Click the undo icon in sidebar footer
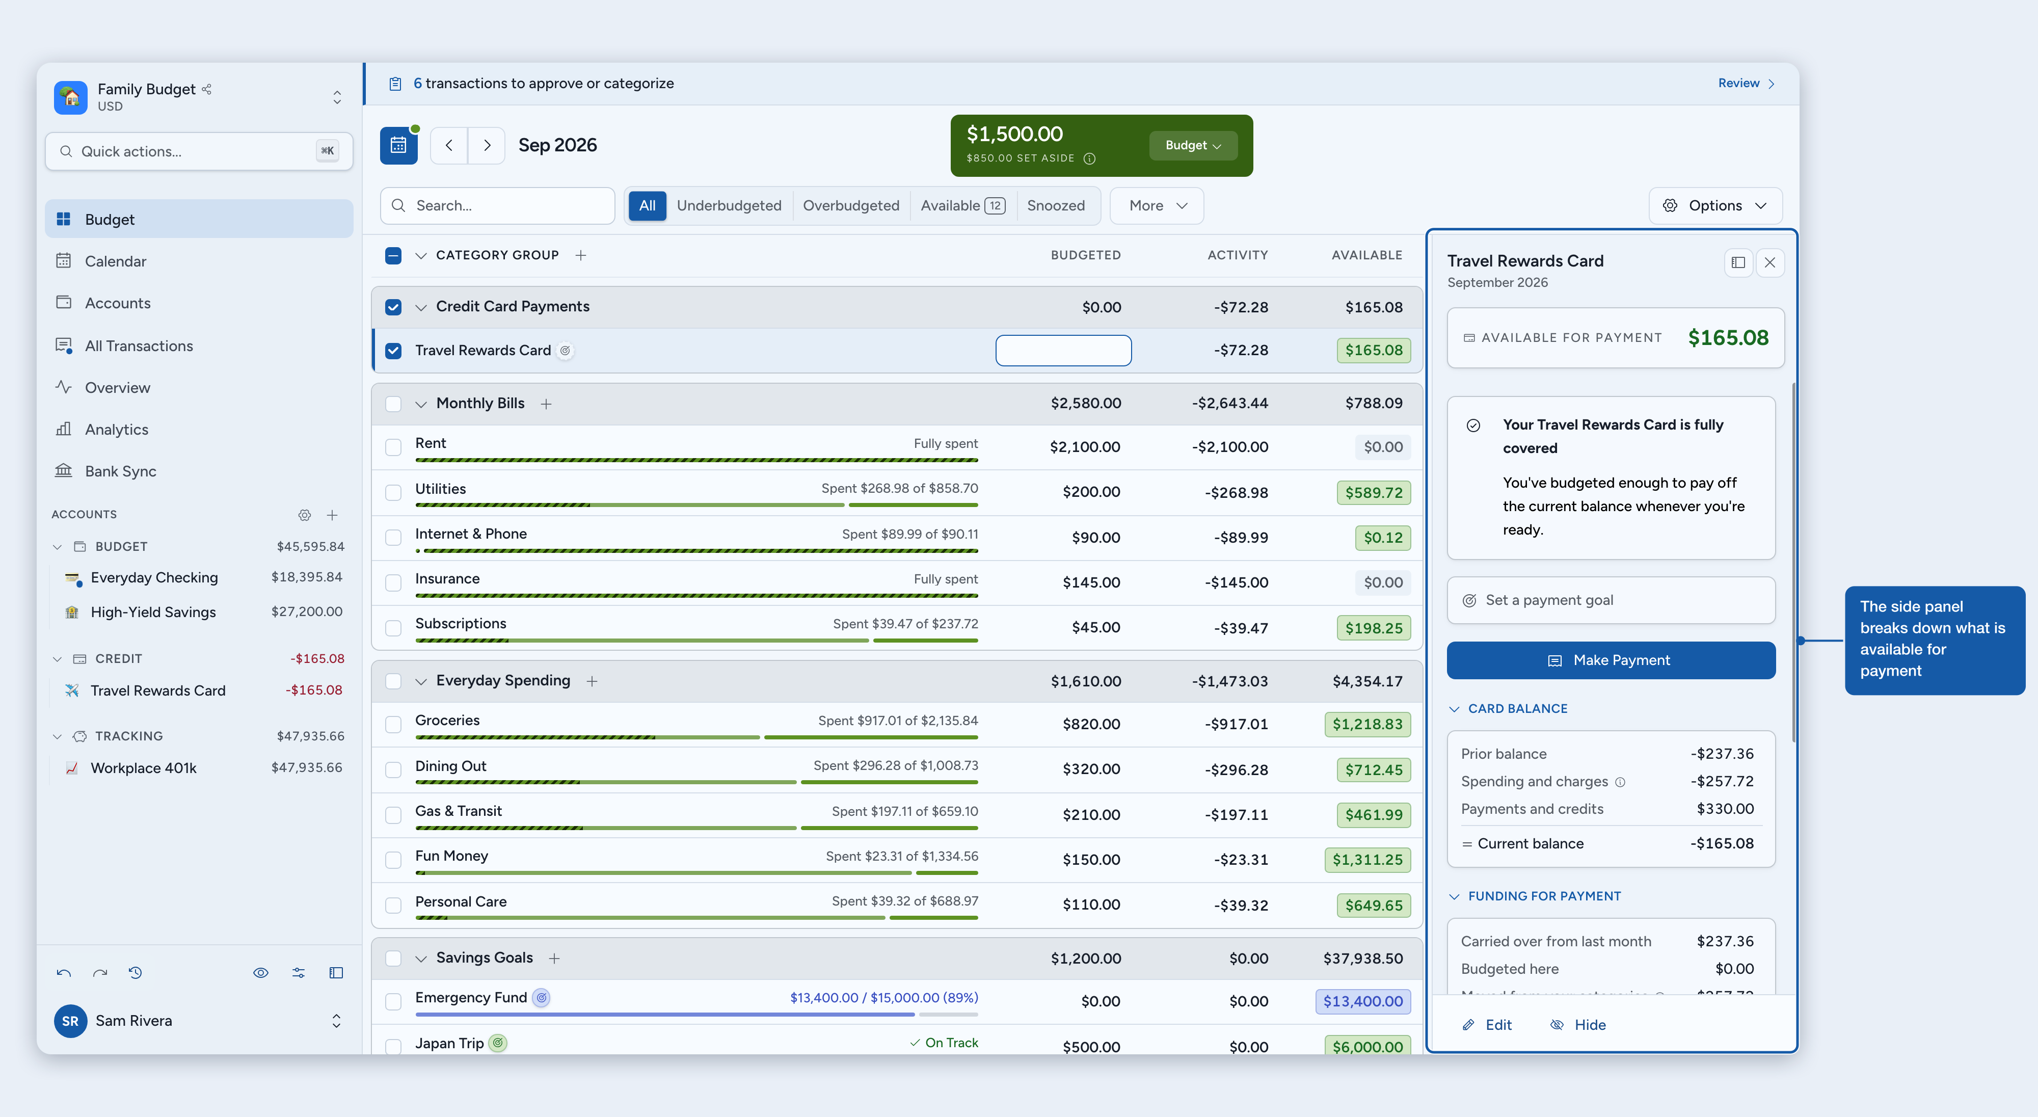 pyautogui.click(x=64, y=972)
